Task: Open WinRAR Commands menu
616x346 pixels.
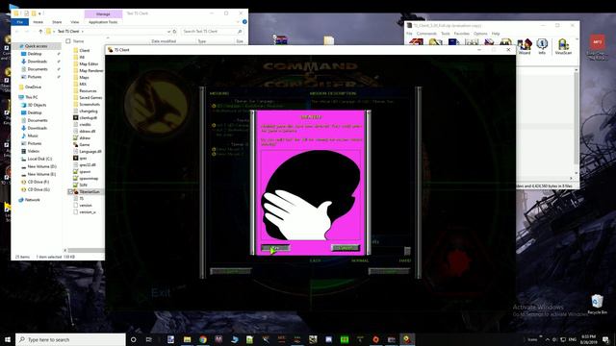Action: pyautogui.click(x=426, y=34)
